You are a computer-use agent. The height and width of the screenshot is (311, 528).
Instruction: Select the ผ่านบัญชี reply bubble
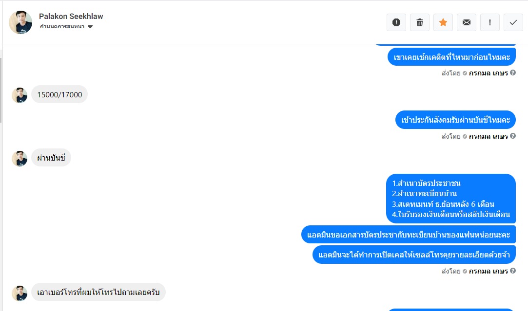tap(51, 158)
